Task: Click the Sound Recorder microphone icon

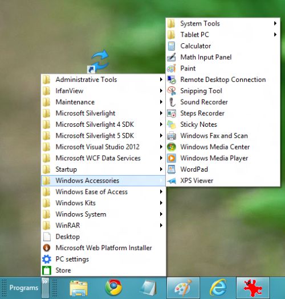Action: coord(172,102)
